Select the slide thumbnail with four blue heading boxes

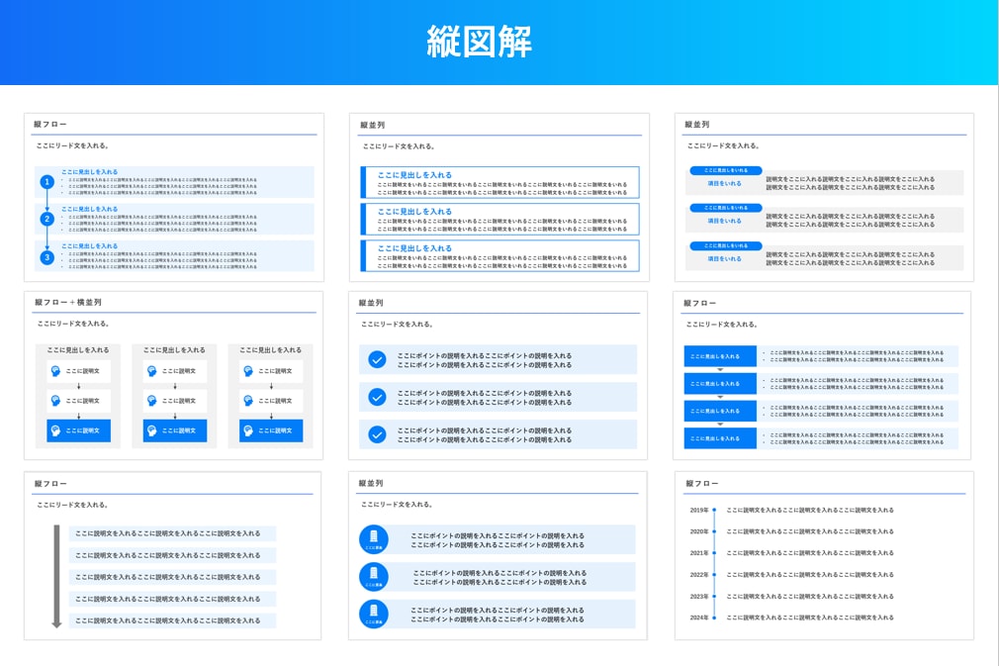pyautogui.click(x=822, y=375)
